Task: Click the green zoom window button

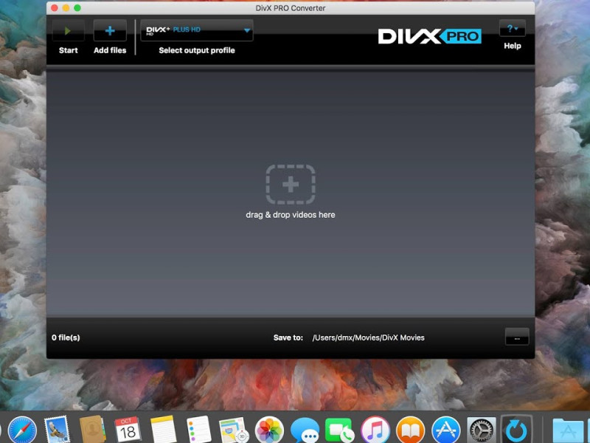Action: click(x=77, y=8)
